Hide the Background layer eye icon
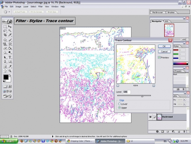 151,117
